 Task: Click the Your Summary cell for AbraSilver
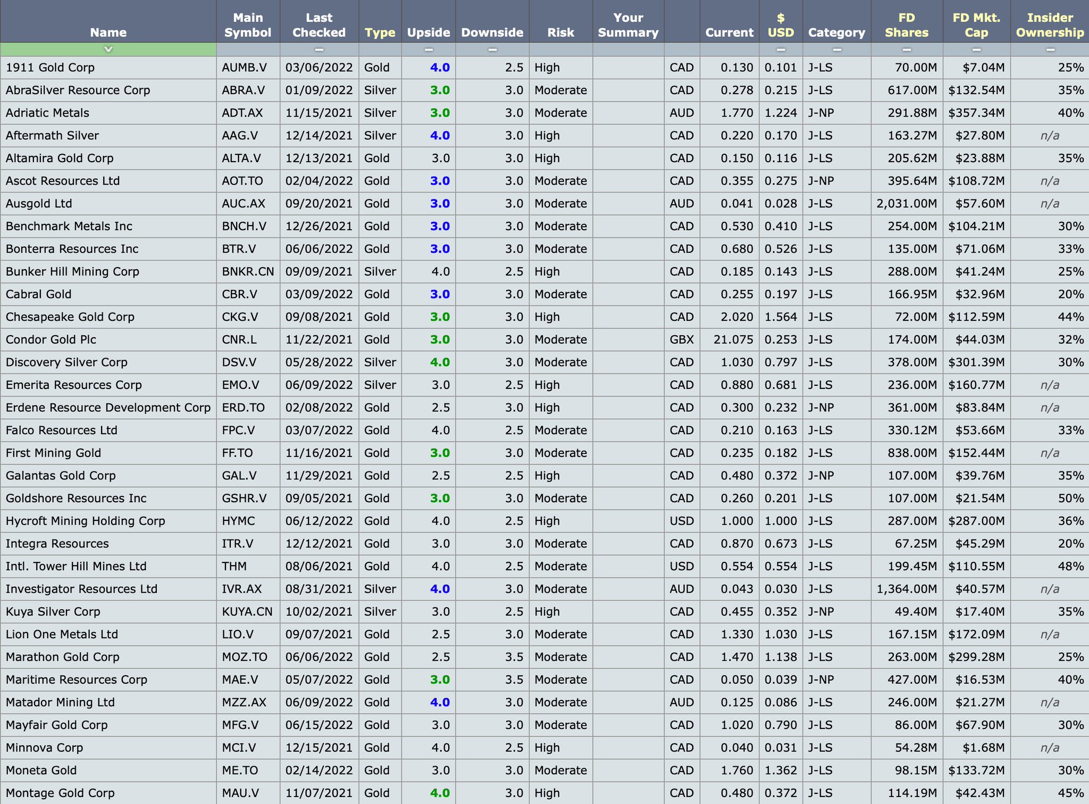click(x=628, y=90)
